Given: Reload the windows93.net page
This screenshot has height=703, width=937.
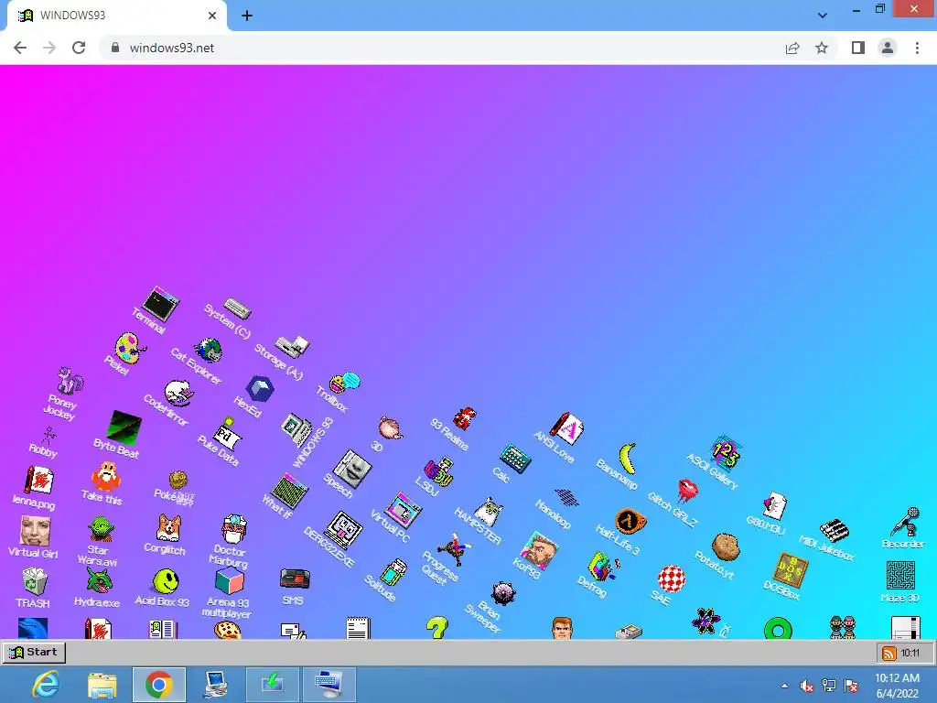Looking at the screenshot, I should (79, 48).
